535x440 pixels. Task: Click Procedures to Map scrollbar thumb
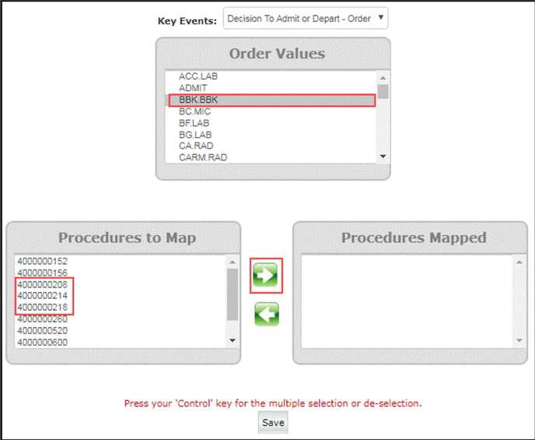click(233, 294)
